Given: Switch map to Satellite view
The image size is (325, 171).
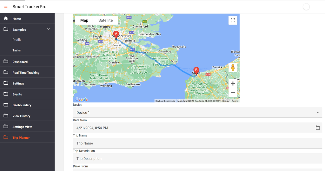Looking at the screenshot, I should click(105, 20).
